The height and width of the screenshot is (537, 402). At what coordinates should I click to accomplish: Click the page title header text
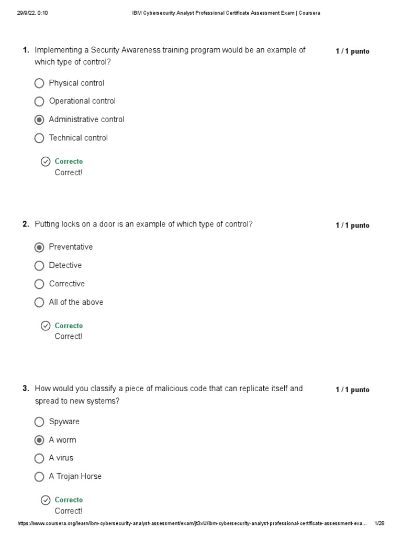click(226, 13)
